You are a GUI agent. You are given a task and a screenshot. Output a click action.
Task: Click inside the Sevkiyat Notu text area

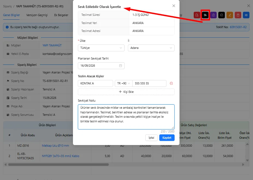click(126, 117)
